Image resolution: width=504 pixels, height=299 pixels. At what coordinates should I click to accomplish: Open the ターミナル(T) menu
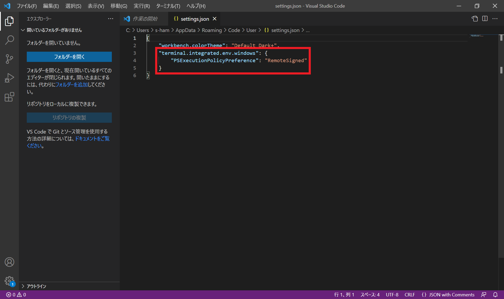click(x=168, y=6)
